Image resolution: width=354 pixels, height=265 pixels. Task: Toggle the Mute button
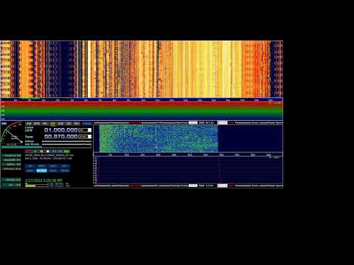pos(30,171)
